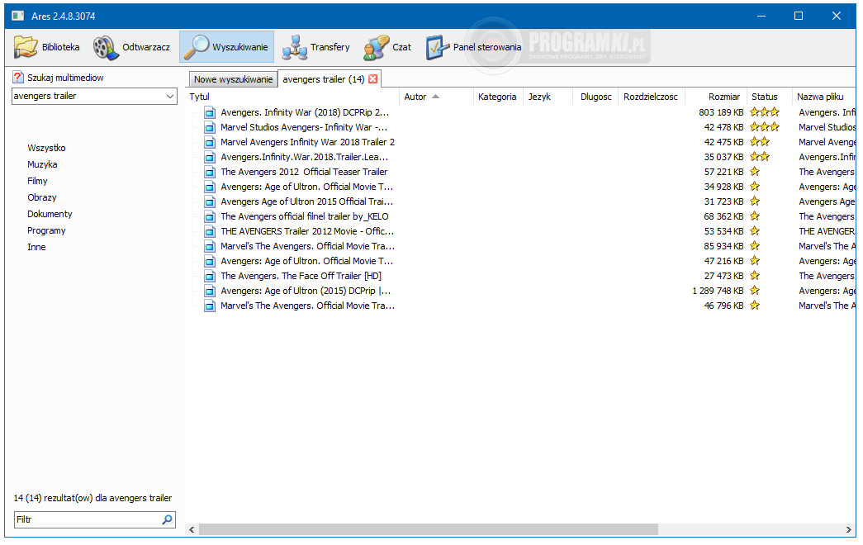Filter results by Wszystko
The height and width of the screenshot is (545, 863).
pyautogui.click(x=47, y=148)
